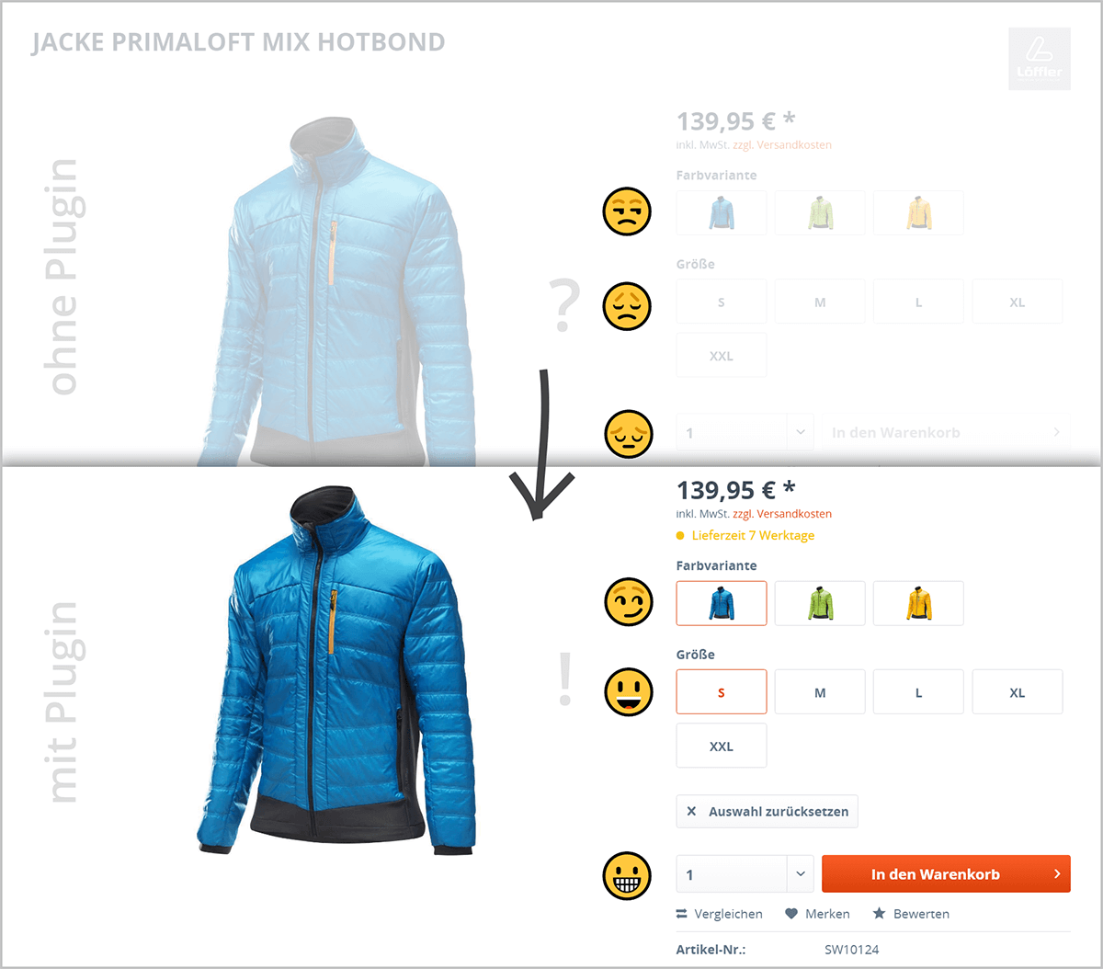Select size XL in the lower section
Viewport: 1103px width, 969px height.
(x=1017, y=692)
